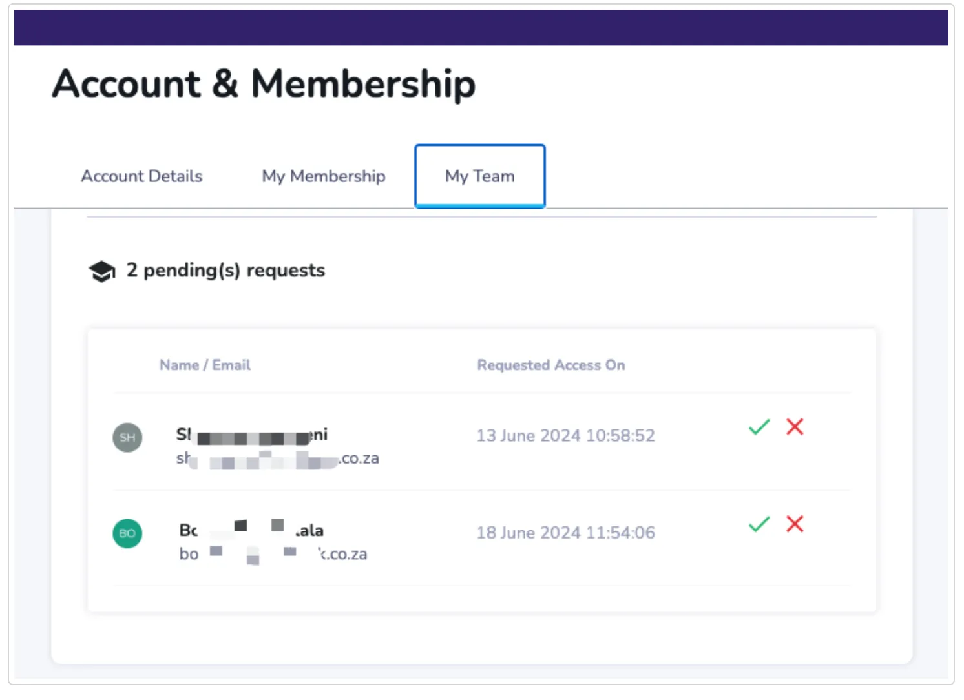Click the email address in the SH row
This screenshot has width=964, height=700.
pos(277,459)
